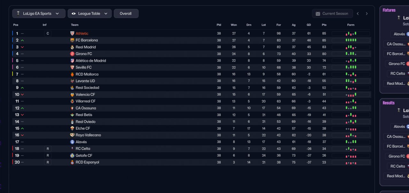This screenshot has width=409, height=193.
Task: Click the FC Barcelona crest icon
Action: pyautogui.click(x=72, y=40)
